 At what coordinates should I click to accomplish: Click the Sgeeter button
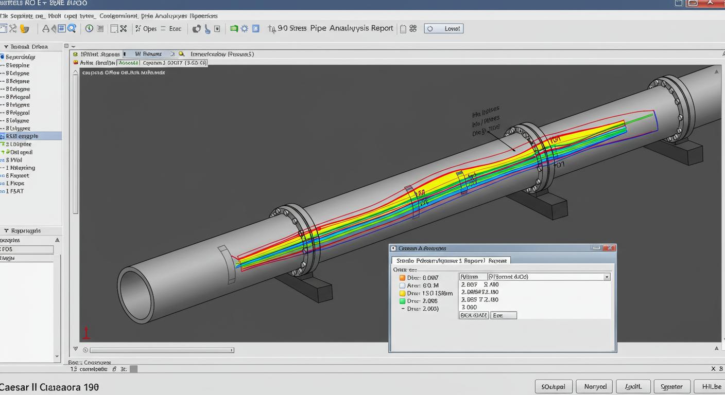pyautogui.click(x=671, y=386)
